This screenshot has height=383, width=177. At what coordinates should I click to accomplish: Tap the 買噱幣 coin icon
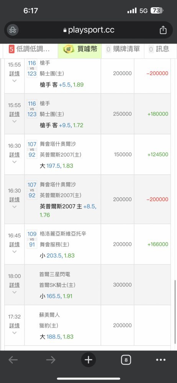[67, 49]
